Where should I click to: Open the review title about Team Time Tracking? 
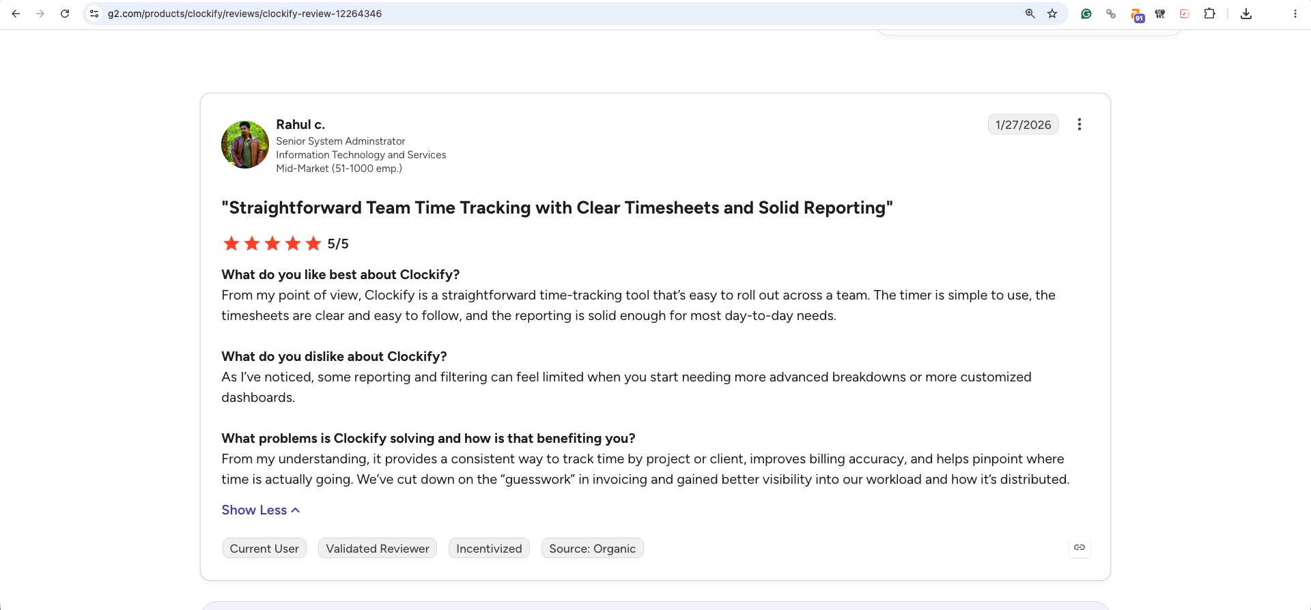click(x=557, y=207)
